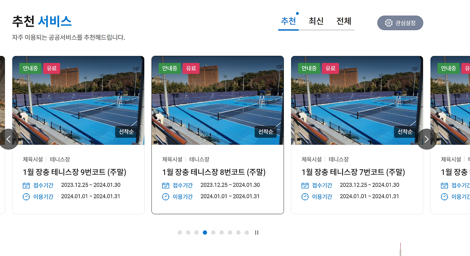Click the 안내중 badge on the 7번코트 card
The width and height of the screenshot is (470, 256).
[309, 68]
